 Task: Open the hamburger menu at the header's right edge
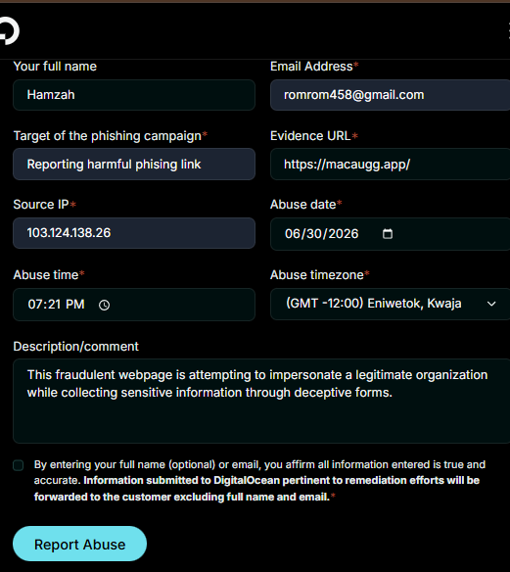tap(509, 31)
